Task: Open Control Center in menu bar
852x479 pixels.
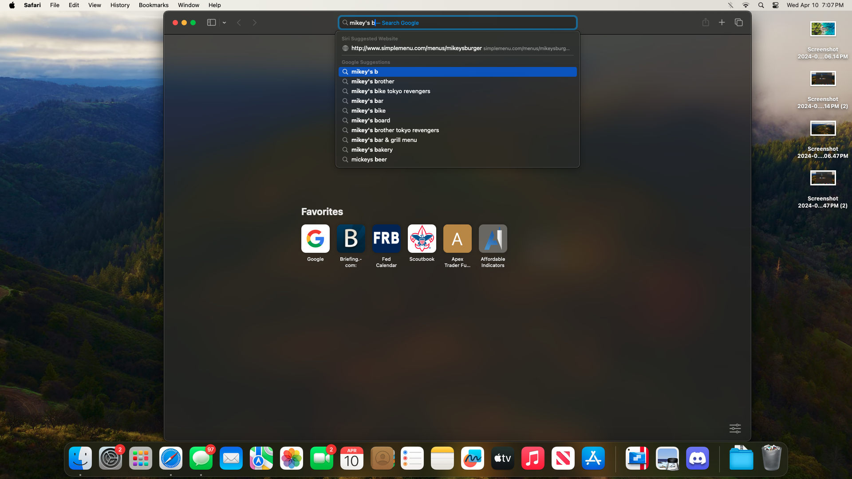Action: click(x=775, y=5)
